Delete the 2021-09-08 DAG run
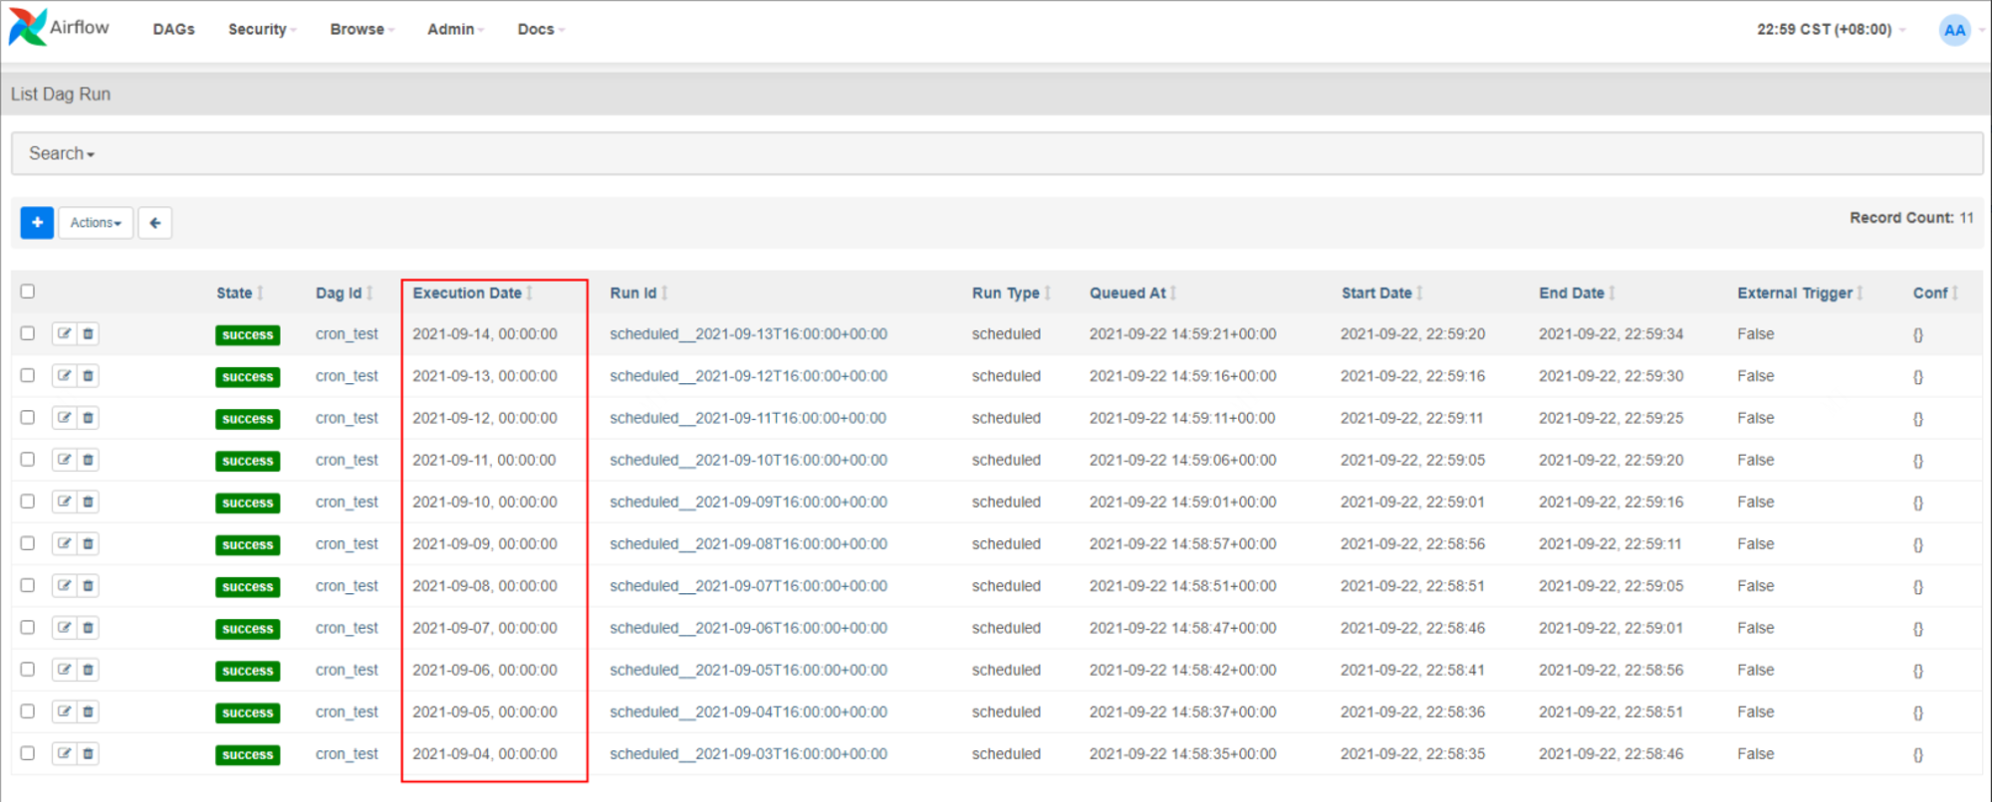This screenshot has height=802, width=1992. click(x=88, y=586)
